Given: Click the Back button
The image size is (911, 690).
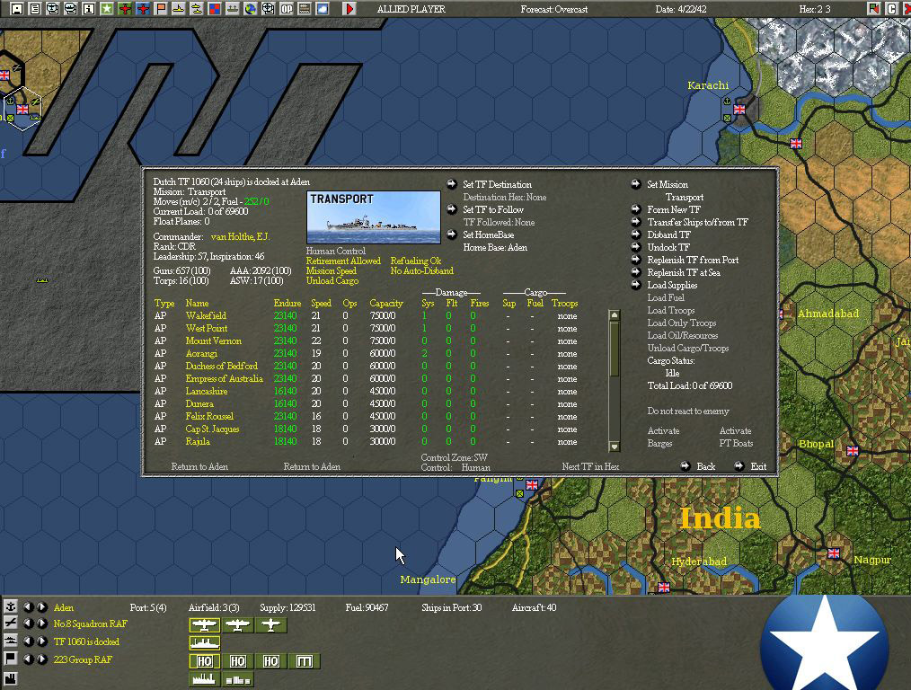Looking at the screenshot, I should [705, 466].
